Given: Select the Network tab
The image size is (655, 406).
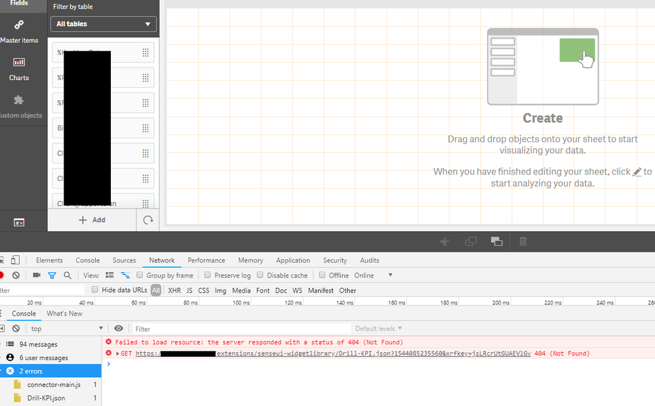Looking at the screenshot, I should (x=162, y=260).
